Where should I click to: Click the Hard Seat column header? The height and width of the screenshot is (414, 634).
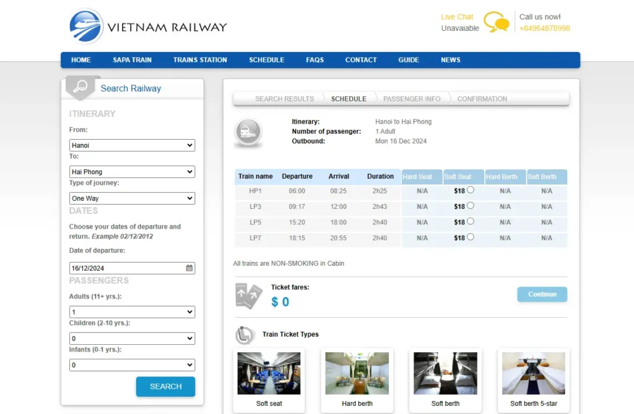tap(422, 177)
